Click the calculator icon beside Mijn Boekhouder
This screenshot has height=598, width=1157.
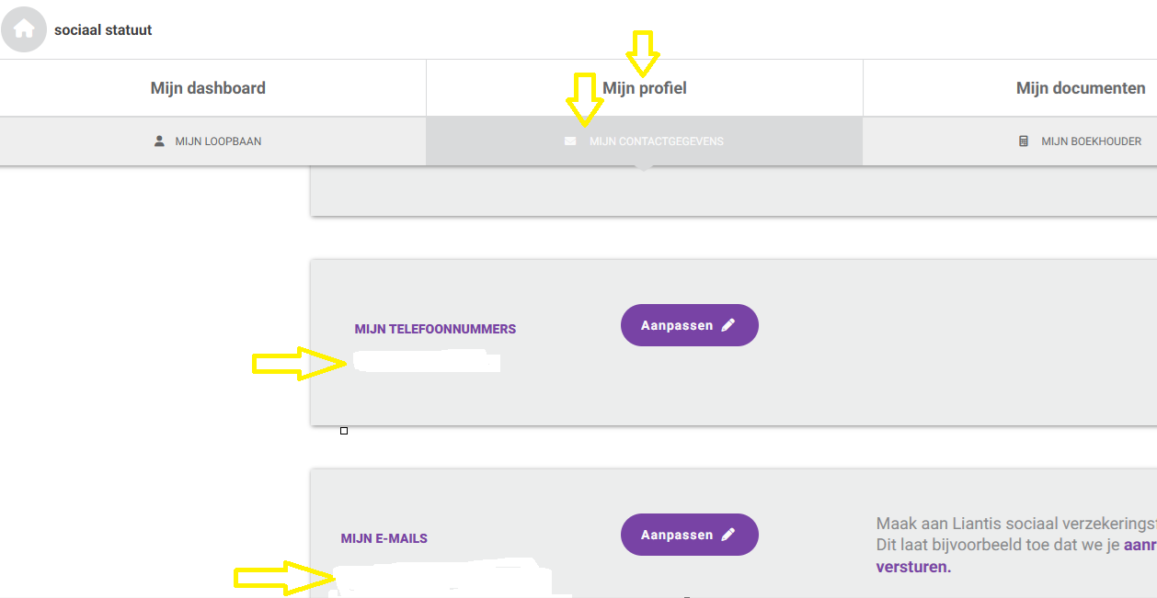tap(1024, 141)
